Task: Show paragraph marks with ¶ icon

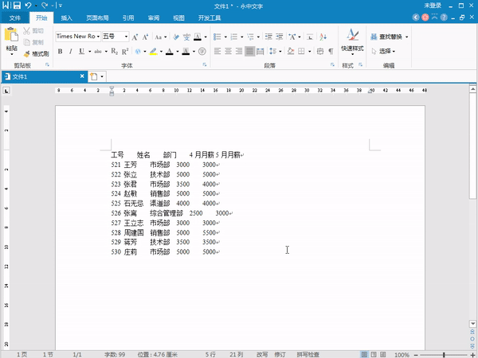Action: [331, 51]
